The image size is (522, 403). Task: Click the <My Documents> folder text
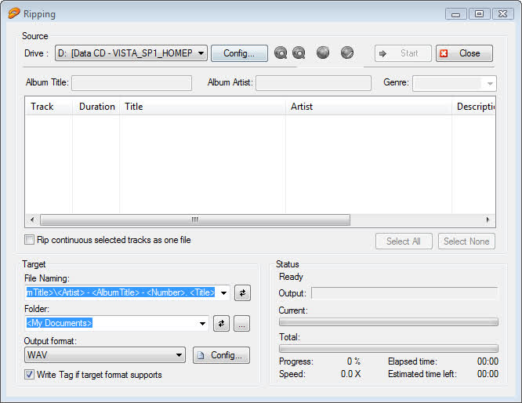[x=60, y=323]
